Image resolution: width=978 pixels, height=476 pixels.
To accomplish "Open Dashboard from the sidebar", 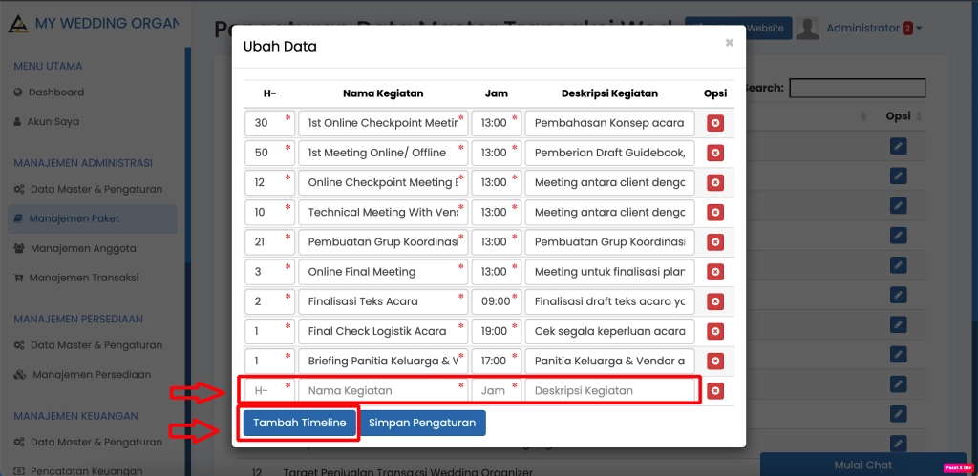I will click(55, 93).
